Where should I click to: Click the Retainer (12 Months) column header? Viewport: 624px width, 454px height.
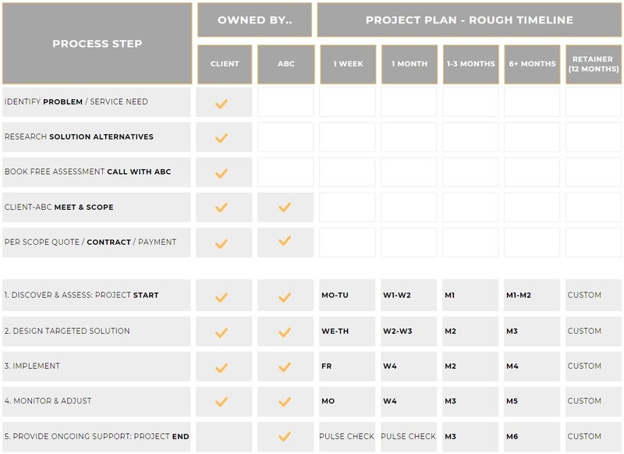tap(593, 64)
